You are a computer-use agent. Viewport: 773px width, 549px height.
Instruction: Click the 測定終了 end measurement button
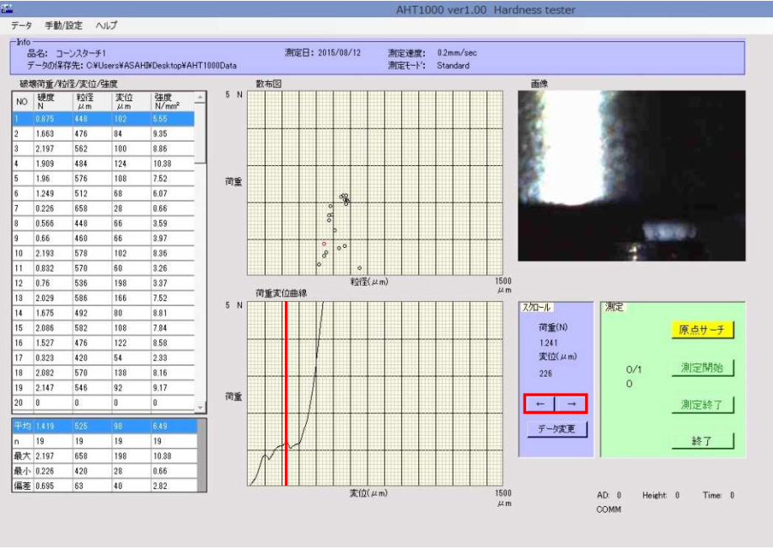tap(705, 404)
